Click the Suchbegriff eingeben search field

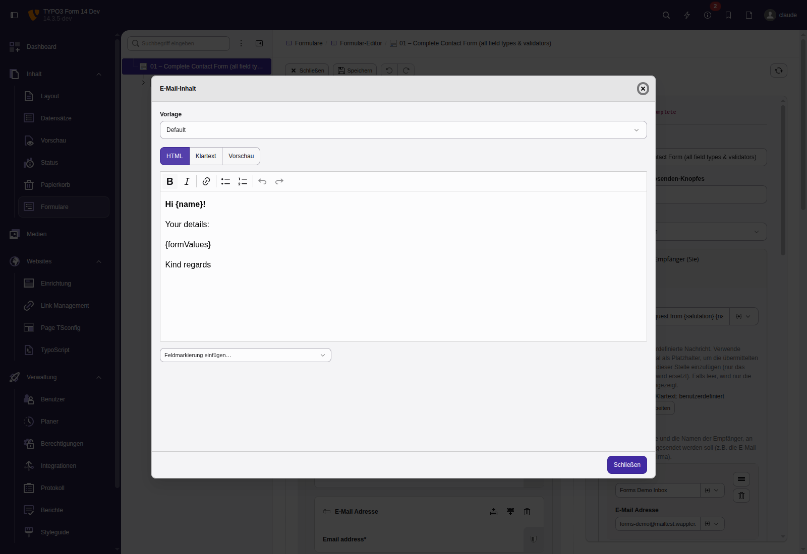click(x=179, y=43)
